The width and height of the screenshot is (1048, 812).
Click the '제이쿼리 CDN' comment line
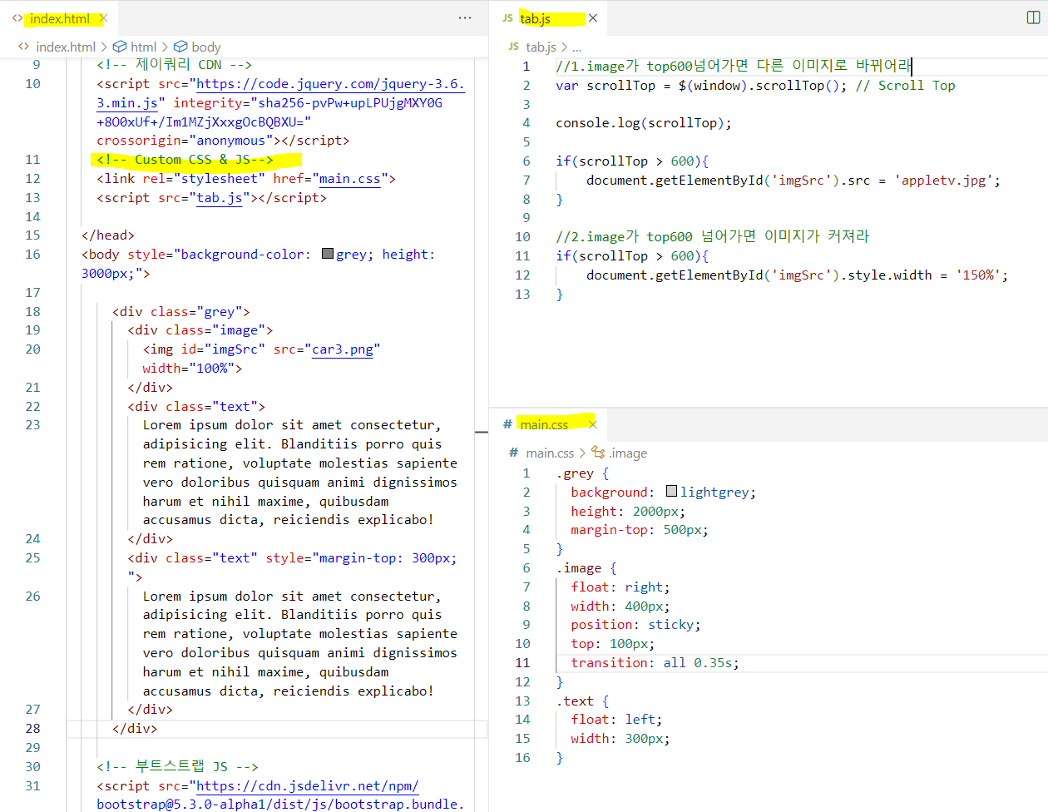pos(174,65)
